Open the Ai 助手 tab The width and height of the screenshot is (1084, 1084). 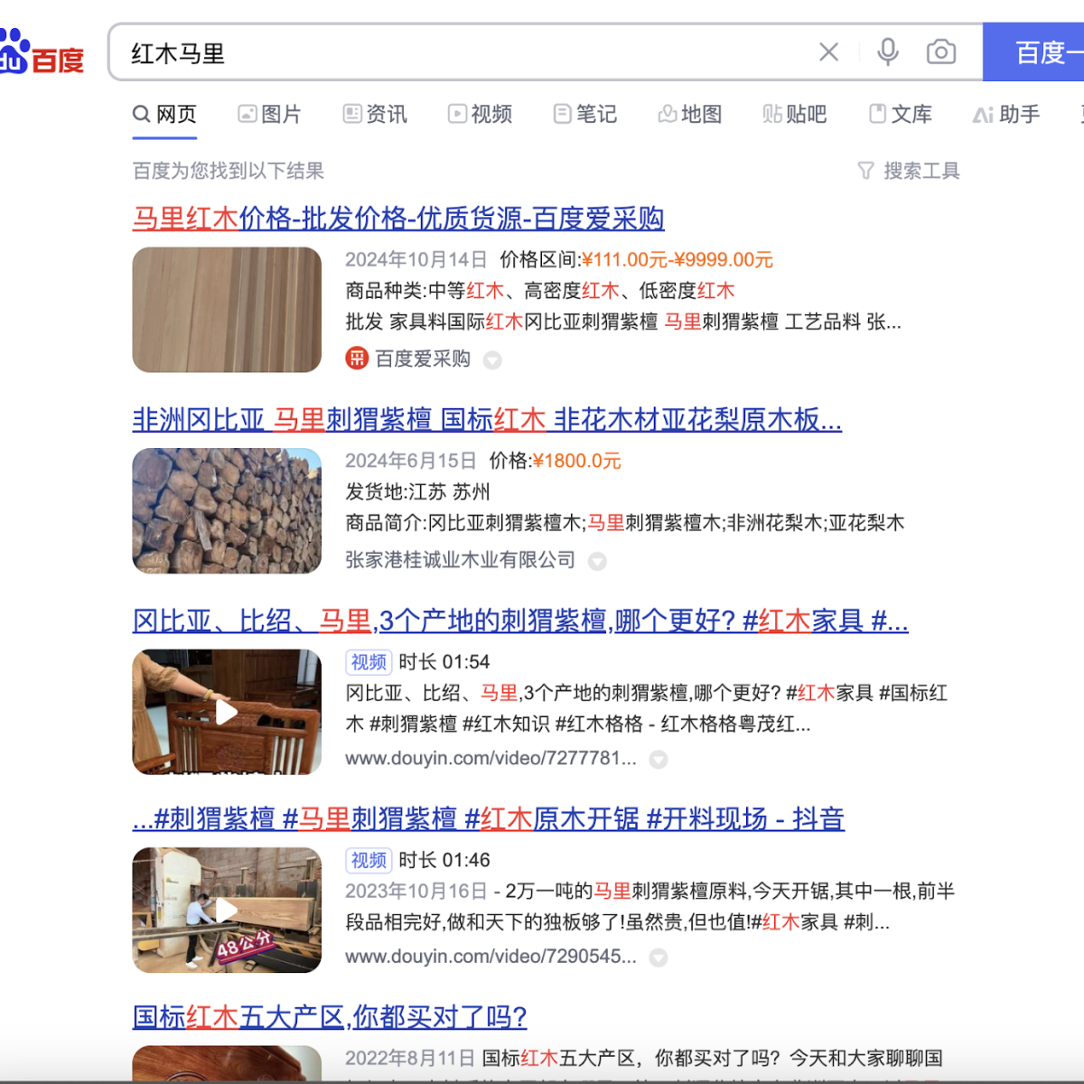point(1006,115)
